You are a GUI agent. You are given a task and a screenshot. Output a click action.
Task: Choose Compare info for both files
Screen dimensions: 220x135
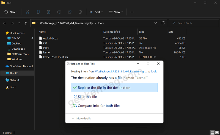tap(99, 106)
